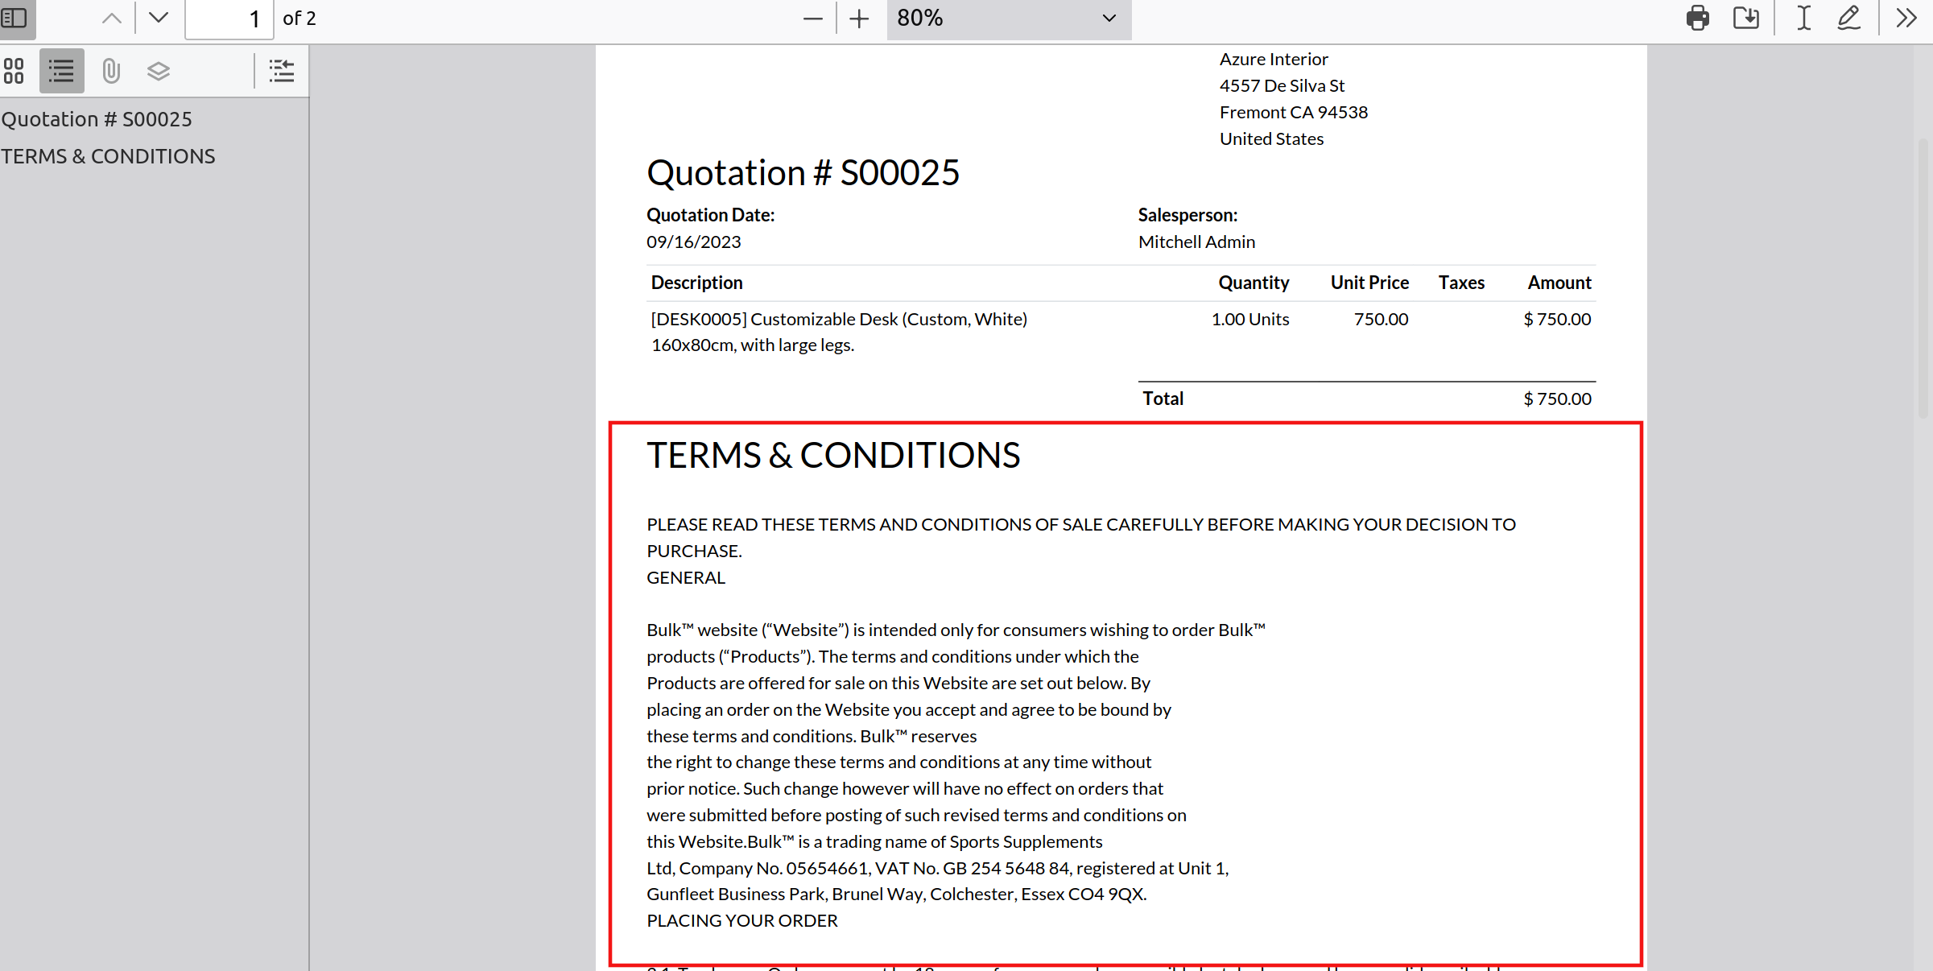
Task: Show thumbnails view in sidebar
Action: click(14, 71)
